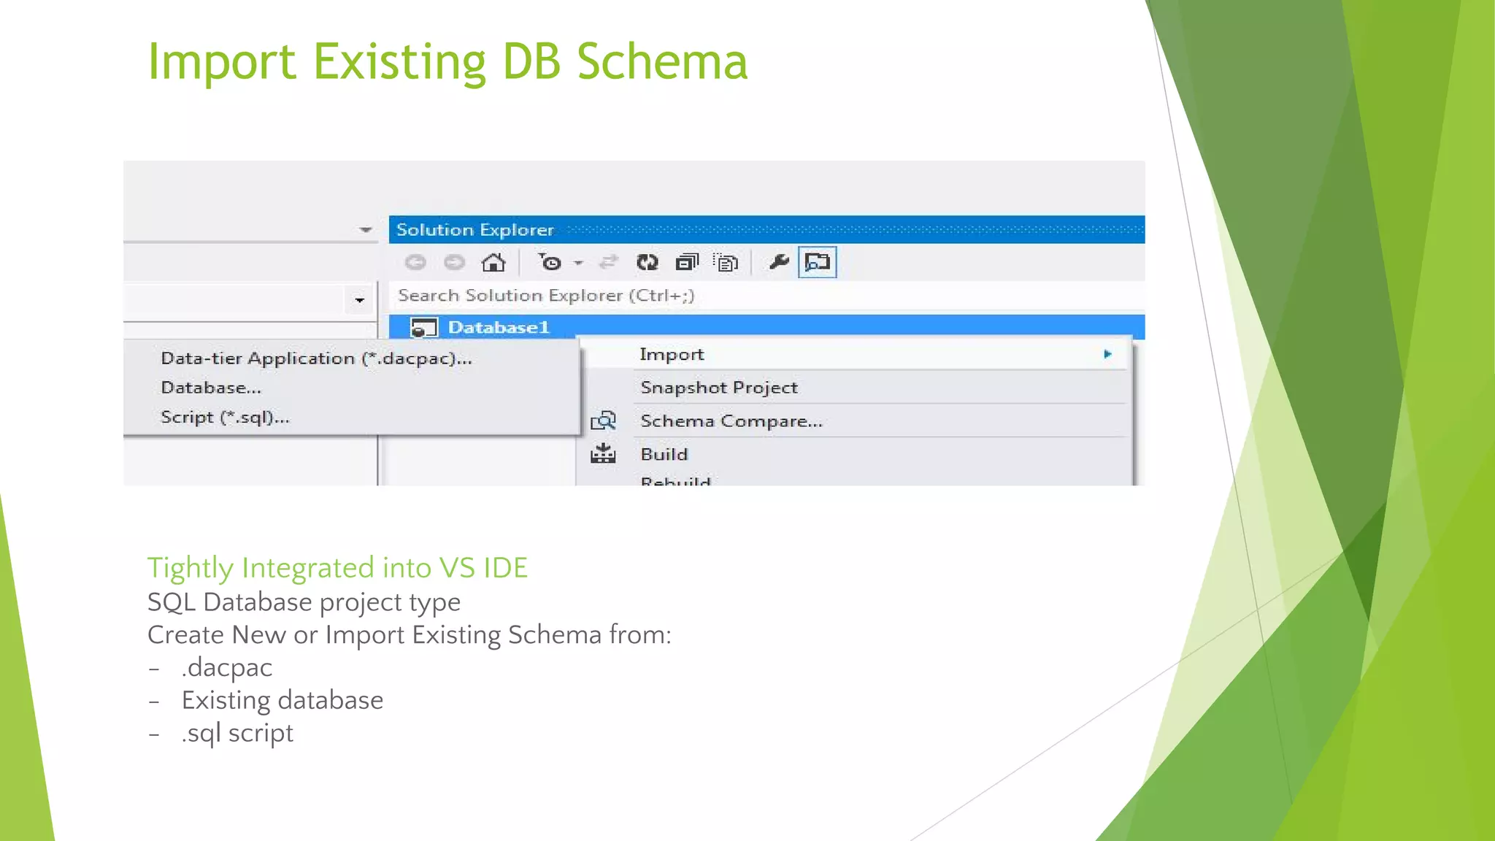Click the Schema Compare icon
The width and height of the screenshot is (1495, 841).
click(x=603, y=421)
